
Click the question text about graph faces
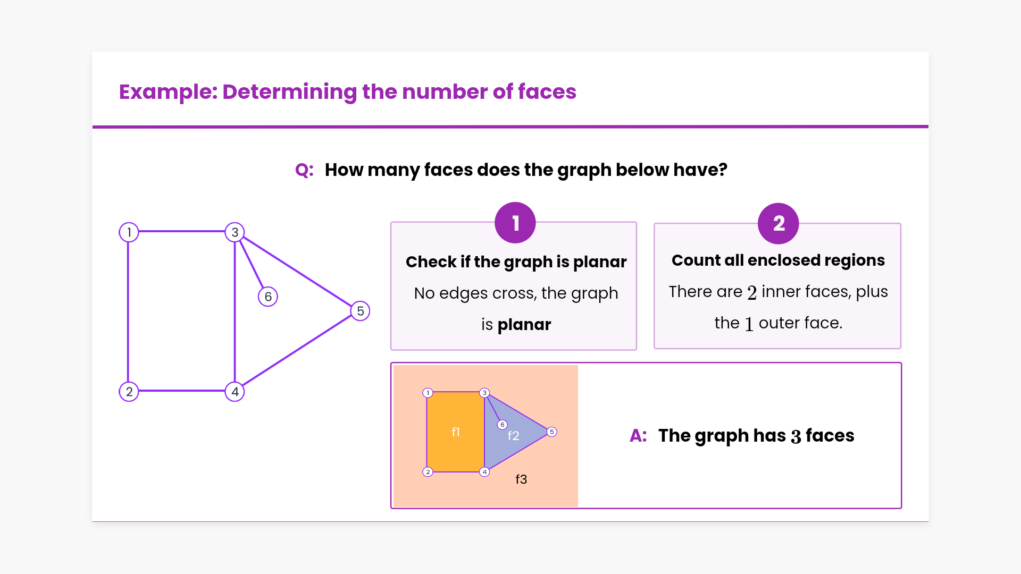(525, 170)
